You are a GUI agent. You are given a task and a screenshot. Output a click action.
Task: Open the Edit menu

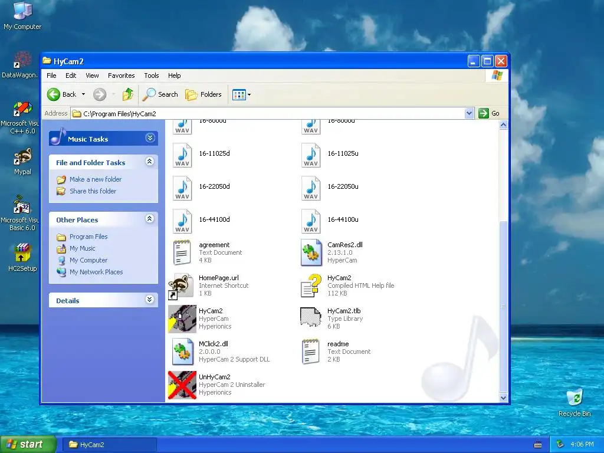(71, 75)
